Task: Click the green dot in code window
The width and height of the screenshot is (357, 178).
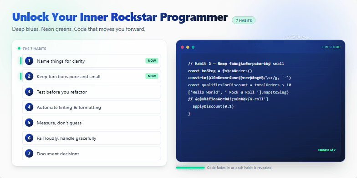Action: tap(193, 47)
